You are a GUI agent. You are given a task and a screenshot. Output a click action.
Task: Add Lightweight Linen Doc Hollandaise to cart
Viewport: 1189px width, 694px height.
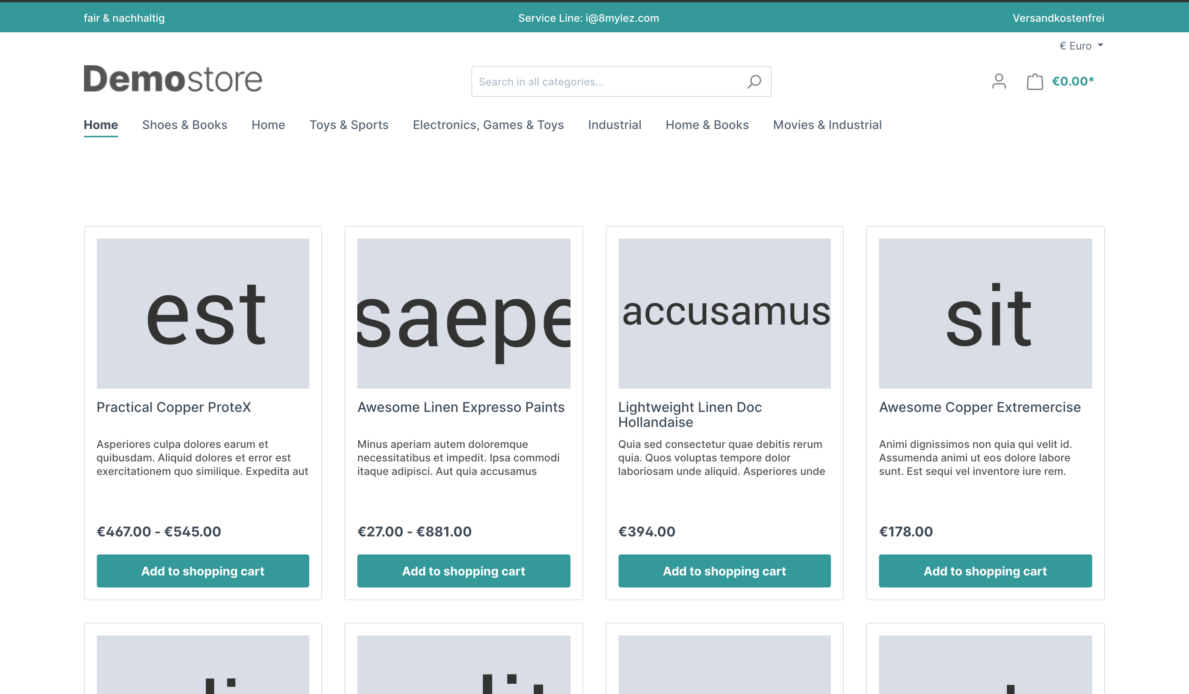pos(724,571)
